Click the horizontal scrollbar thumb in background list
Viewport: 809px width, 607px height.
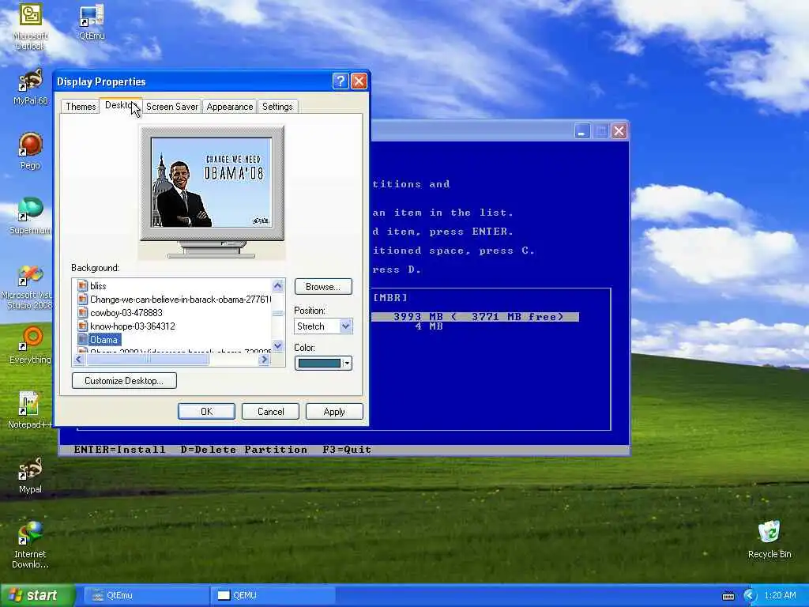(x=147, y=360)
